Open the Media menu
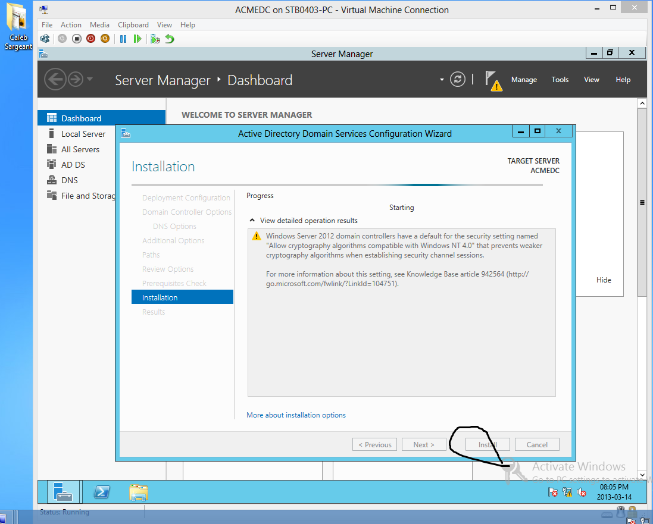The image size is (653, 524). (99, 24)
